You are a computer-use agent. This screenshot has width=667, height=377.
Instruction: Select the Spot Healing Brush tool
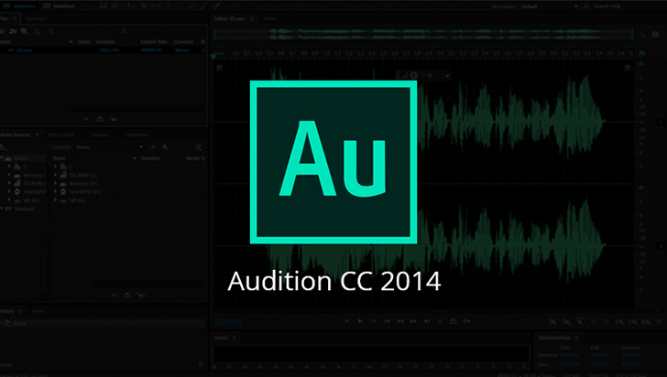pyautogui.click(x=216, y=6)
